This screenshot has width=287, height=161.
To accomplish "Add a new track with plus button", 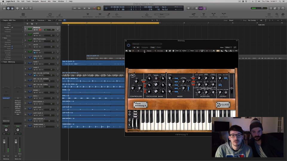I will tap(27, 24).
